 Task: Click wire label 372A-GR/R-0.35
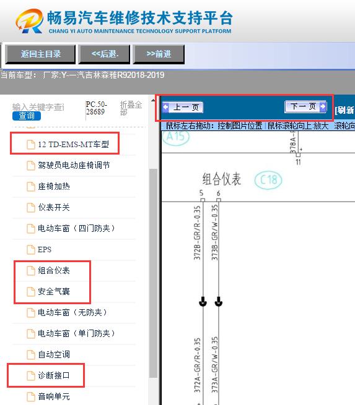(198, 365)
